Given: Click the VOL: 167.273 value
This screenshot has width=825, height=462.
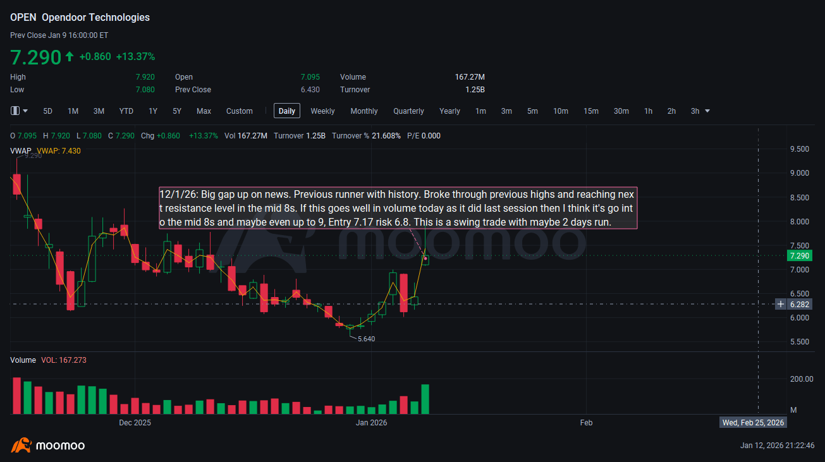Looking at the screenshot, I should pos(64,360).
